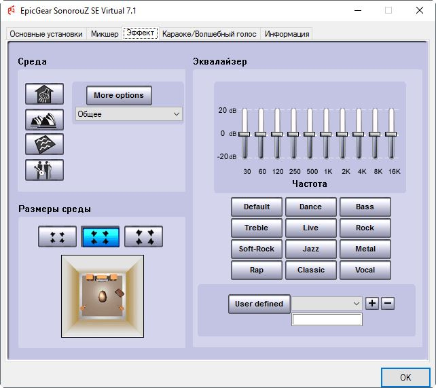
Task: Minimize the EpicGear SonorouZ window
Action: click(358, 11)
